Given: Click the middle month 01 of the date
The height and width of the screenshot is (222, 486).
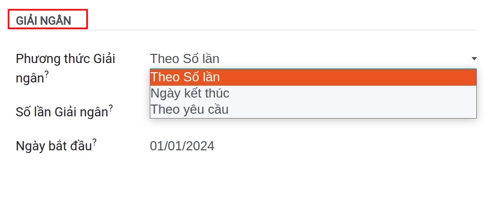Looking at the screenshot, I should [x=175, y=145].
